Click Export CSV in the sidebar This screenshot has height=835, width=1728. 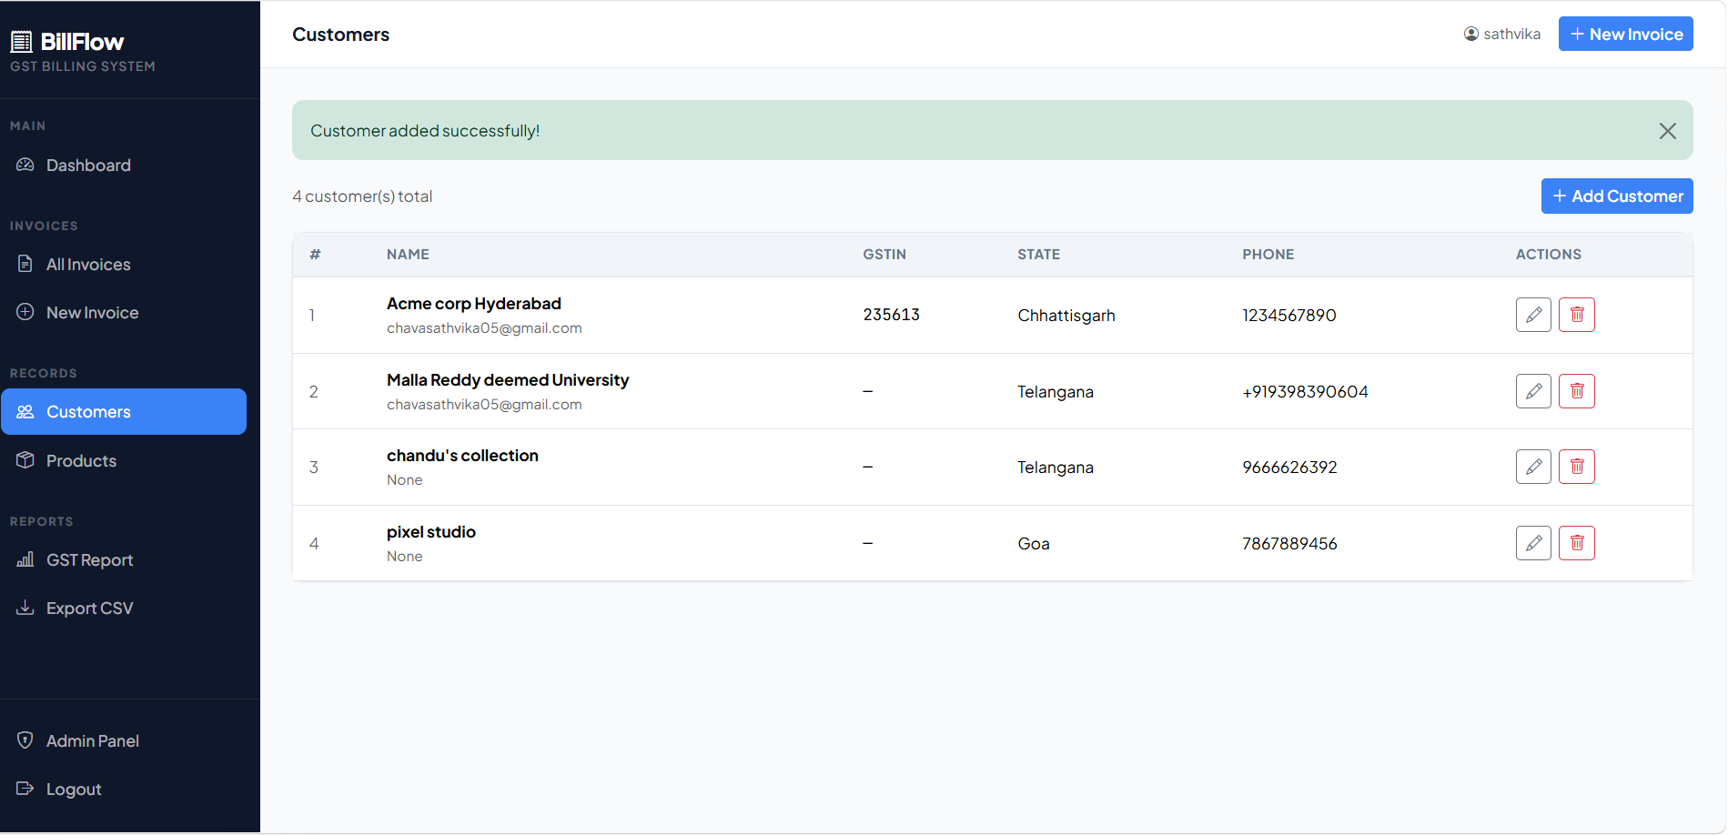[x=124, y=609]
